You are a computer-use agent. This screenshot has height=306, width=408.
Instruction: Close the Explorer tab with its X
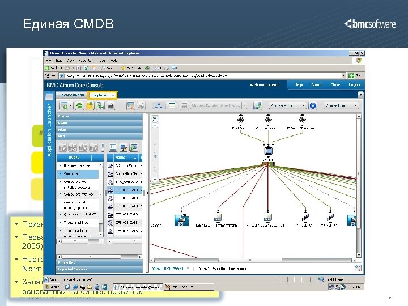[113, 95]
